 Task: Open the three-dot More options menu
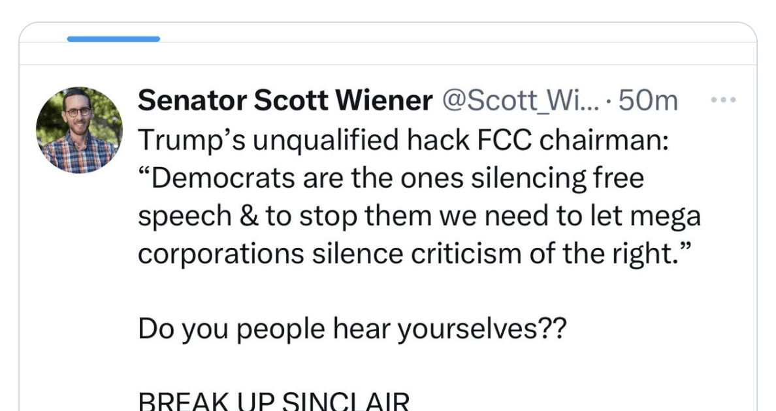pyautogui.click(x=723, y=100)
